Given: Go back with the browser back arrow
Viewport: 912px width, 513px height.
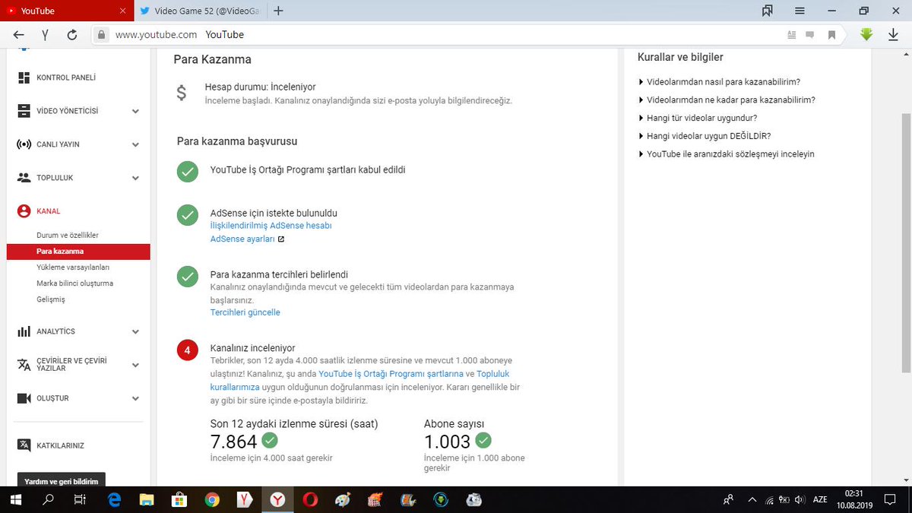Looking at the screenshot, I should click(19, 34).
